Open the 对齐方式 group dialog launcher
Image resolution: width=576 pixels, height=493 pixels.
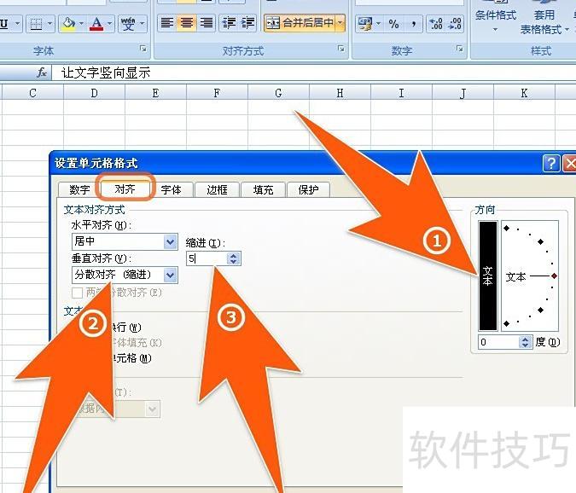(x=341, y=49)
